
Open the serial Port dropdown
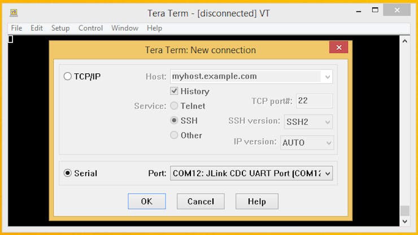tap(326, 173)
